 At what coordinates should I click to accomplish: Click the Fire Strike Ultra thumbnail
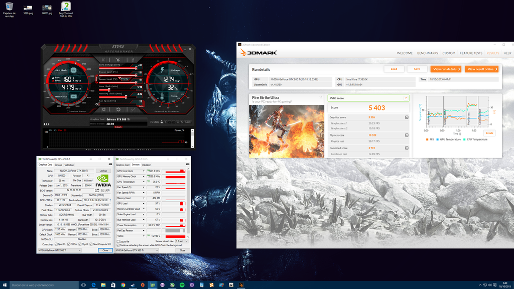[287, 131]
